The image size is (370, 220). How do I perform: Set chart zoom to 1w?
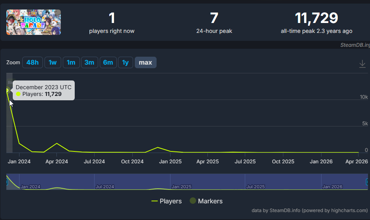coord(52,62)
